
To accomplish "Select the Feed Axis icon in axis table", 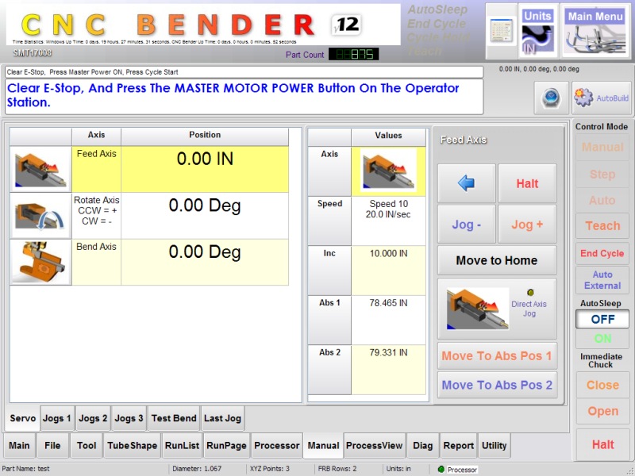I will (x=40, y=169).
